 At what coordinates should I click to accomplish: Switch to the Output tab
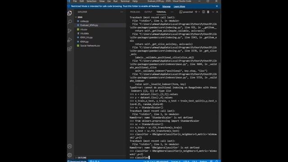coord(148,12)
